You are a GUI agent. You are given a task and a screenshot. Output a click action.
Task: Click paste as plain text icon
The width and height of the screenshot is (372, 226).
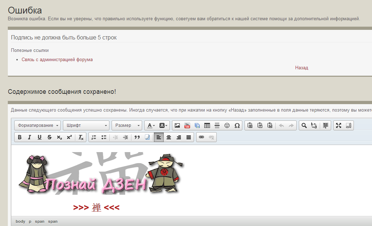click(x=260, y=125)
